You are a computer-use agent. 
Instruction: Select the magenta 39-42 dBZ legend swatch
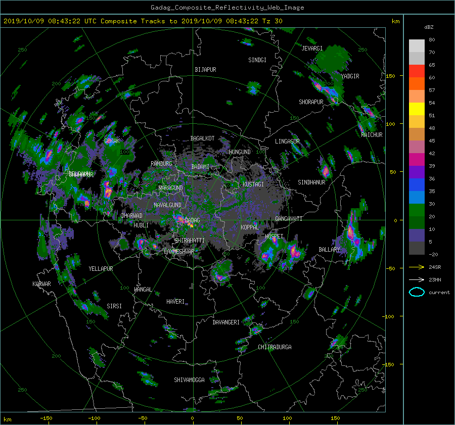pos(417,159)
